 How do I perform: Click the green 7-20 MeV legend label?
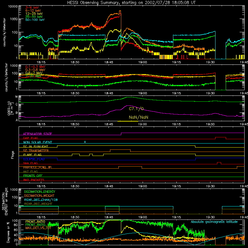point(33,76)
